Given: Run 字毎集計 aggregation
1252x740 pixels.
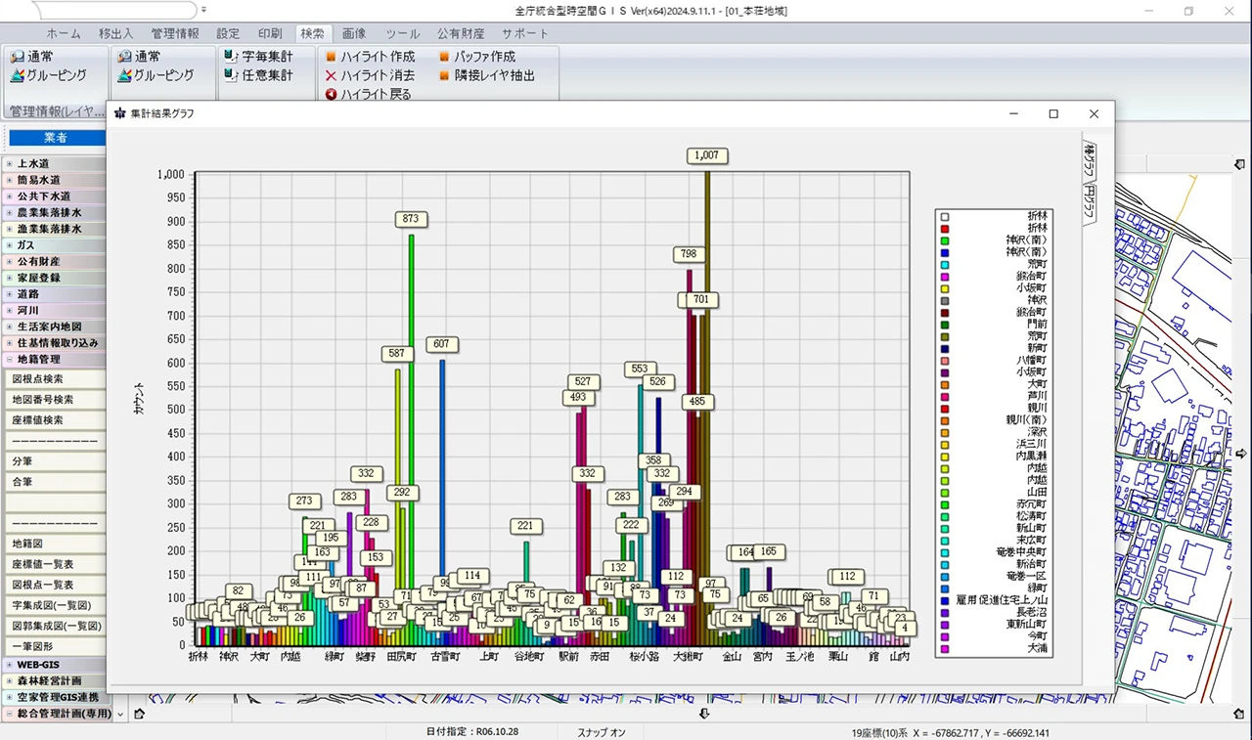Looking at the screenshot, I should tap(258, 57).
